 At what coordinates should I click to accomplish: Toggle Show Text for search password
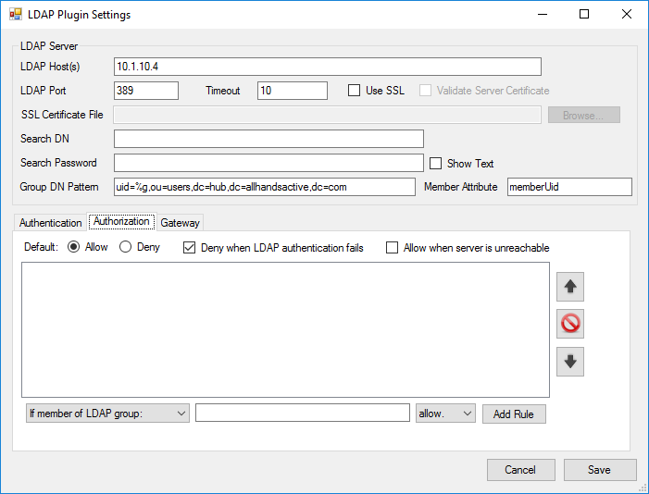436,164
